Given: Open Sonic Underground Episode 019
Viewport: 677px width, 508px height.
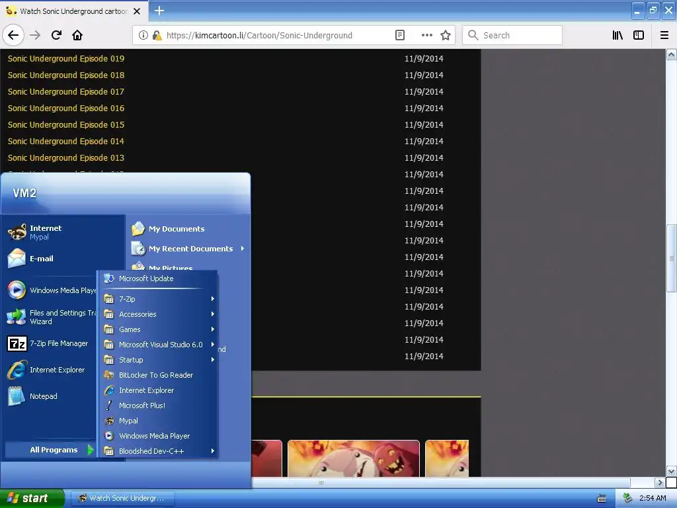Looking at the screenshot, I should tap(66, 58).
